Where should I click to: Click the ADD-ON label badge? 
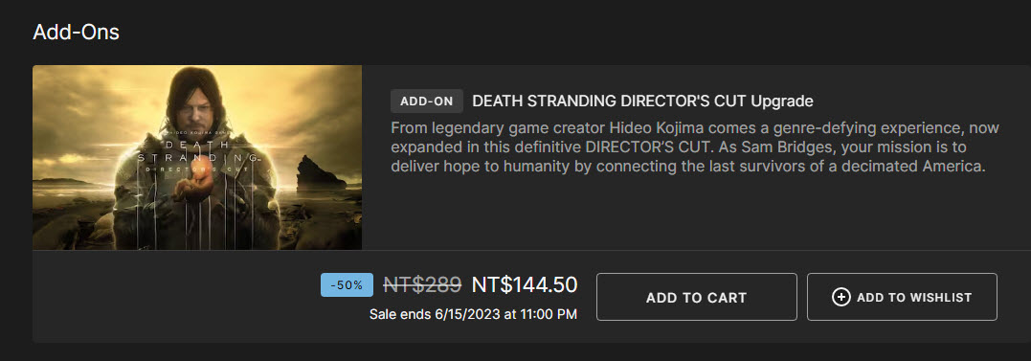pyautogui.click(x=427, y=102)
